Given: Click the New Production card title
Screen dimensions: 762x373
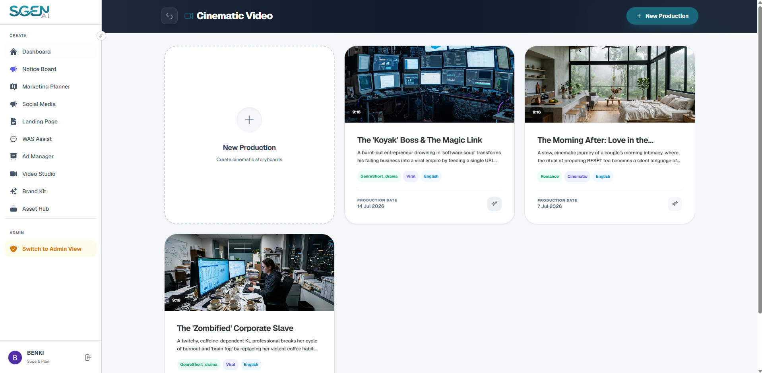Looking at the screenshot, I should click(x=249, y=148).
